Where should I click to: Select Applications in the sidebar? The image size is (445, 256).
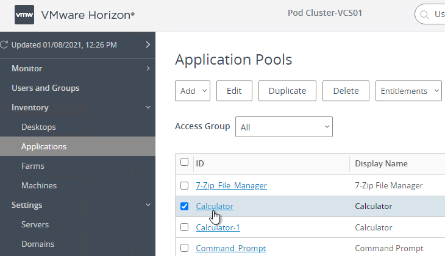(x=44, y=146)
